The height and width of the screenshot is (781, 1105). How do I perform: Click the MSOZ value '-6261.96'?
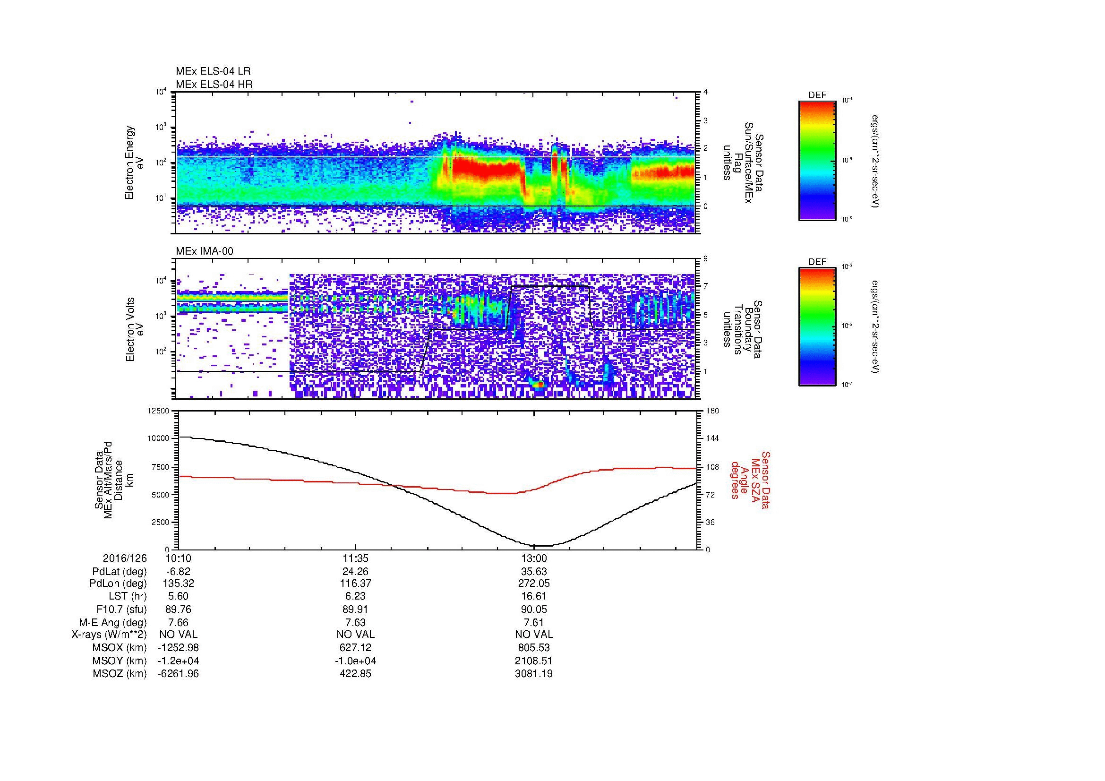[x=178, y=674]
